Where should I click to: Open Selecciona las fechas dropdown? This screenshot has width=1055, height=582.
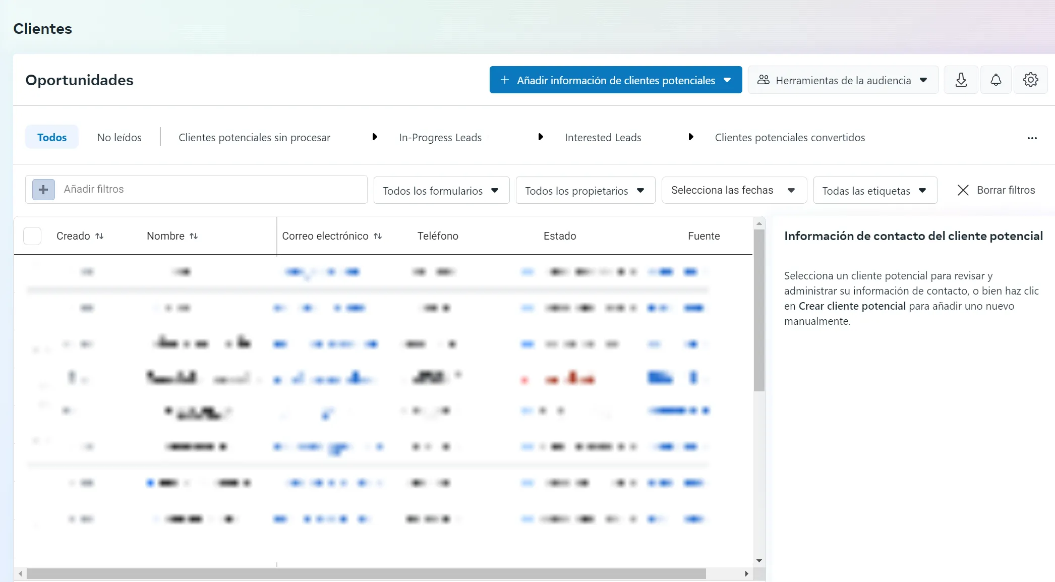point(734,190)
